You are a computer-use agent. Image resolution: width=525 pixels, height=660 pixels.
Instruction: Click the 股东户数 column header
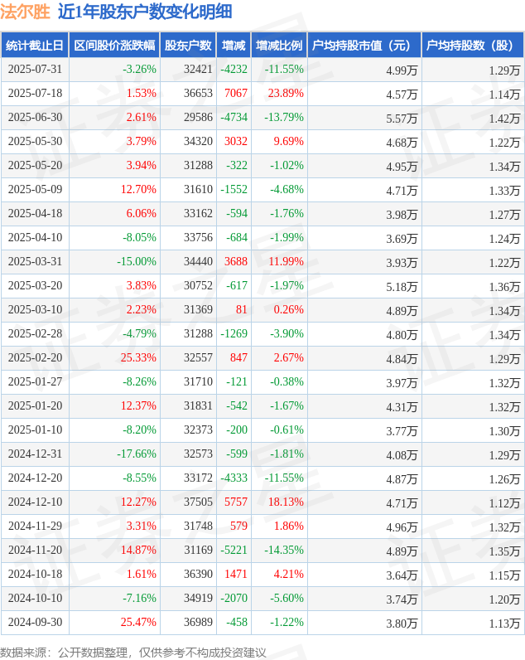(188, 46)
